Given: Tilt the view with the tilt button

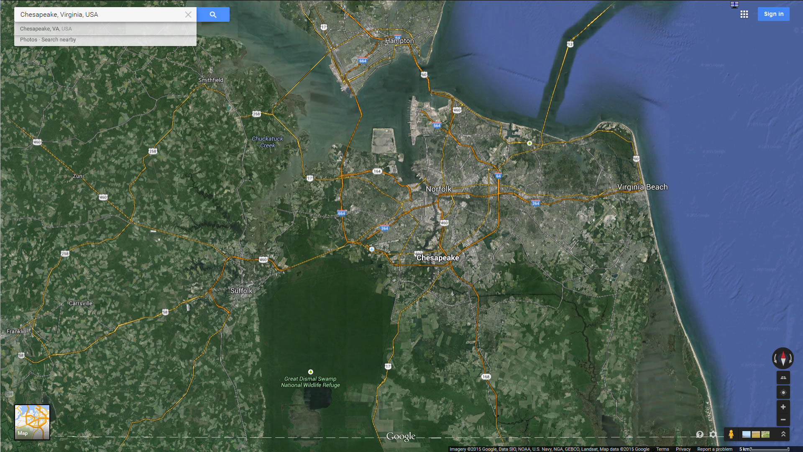Looking at the screenshot, I should [783, 378].
